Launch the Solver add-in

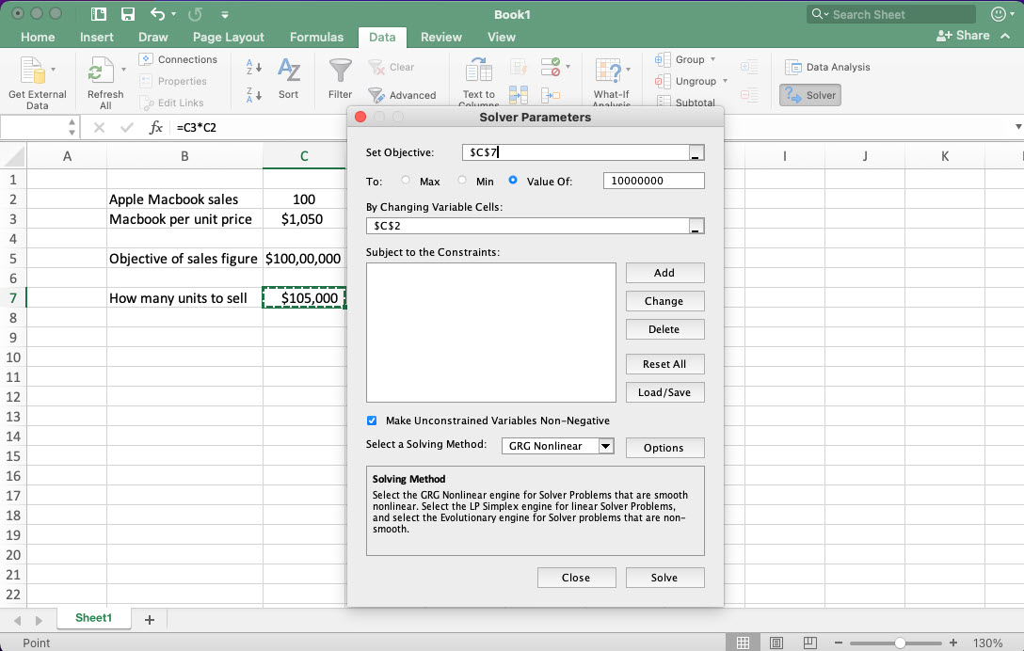809,94
